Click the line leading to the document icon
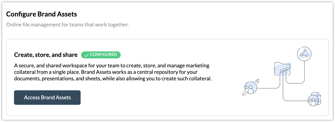This screenshot has height=122, width=335. coord(295,101)
